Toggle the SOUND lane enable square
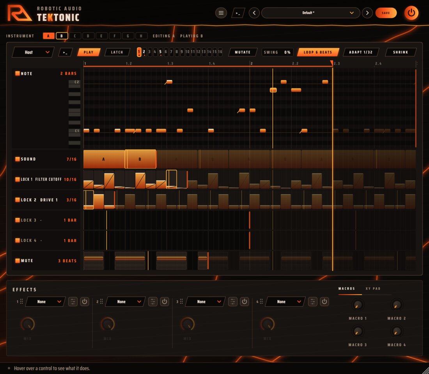The width and height of the screenshot is (429, 374). click(x=18, y=159)
